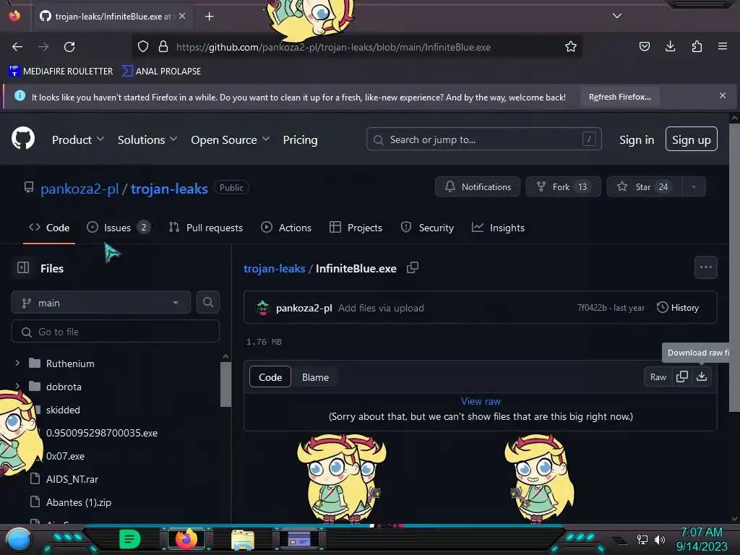The image size is (740, 555).
Task: Reload the page with the refresh icon
Action: [x=69, y=47]
